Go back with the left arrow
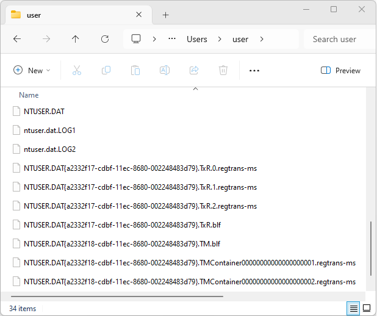 point(17,39)
